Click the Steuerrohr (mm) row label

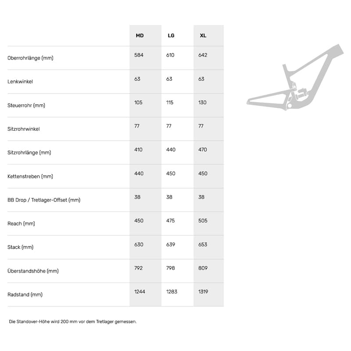26,105
